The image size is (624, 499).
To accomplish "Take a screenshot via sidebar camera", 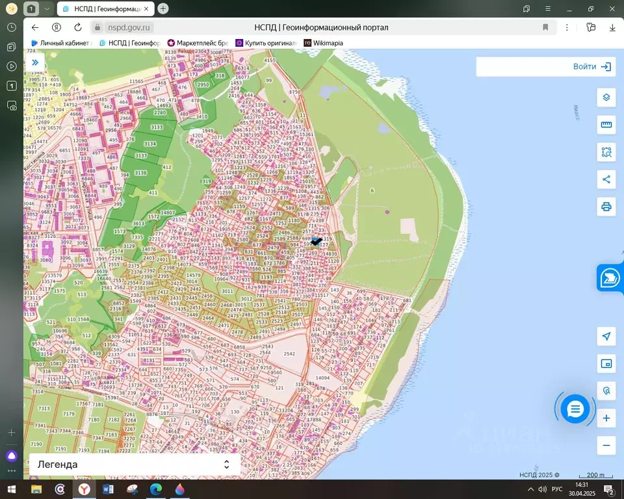I will click(12, 105).
